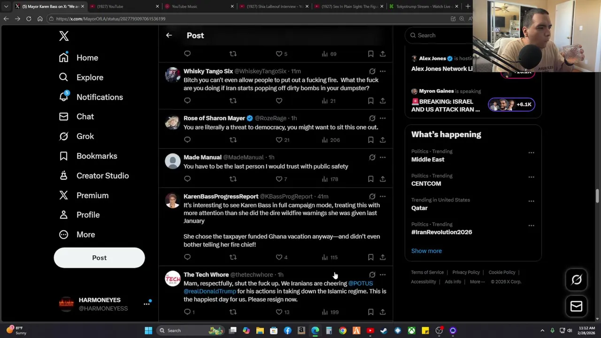Click Show more under What's happening
Image resolution: width=601 pixels, height=338 pixels.
(x=426, y=251)
